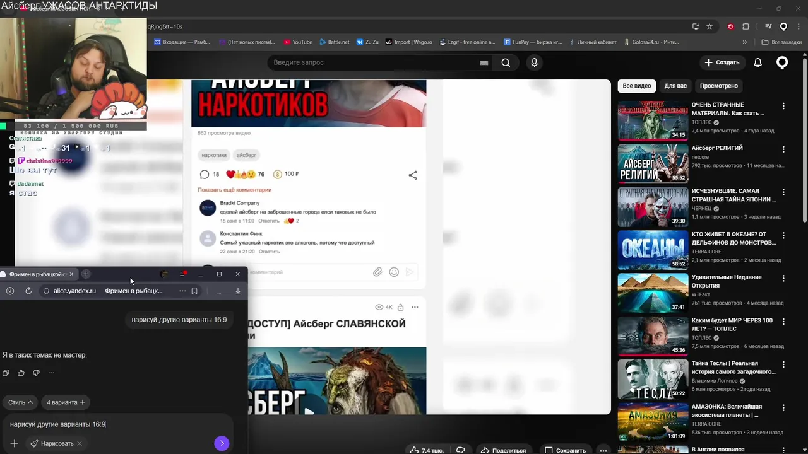Like Alice's reply with thumbs up
Screen dimensions: 808x454
[x=21, y=373]
